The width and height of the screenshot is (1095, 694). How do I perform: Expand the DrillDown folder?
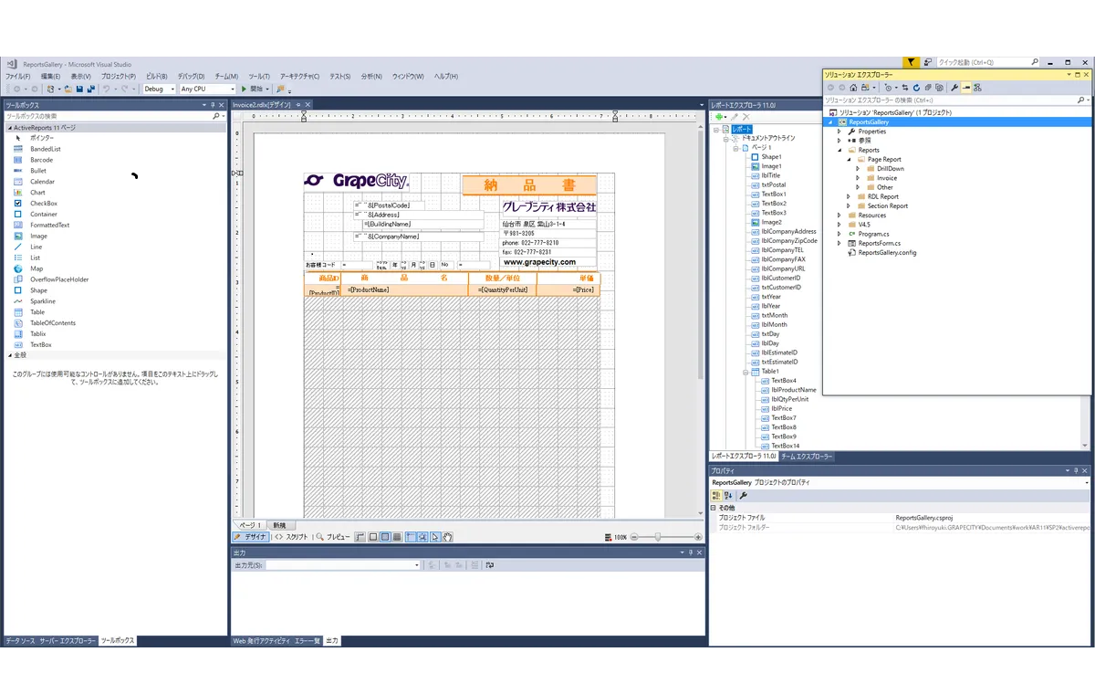pos(858,169)
